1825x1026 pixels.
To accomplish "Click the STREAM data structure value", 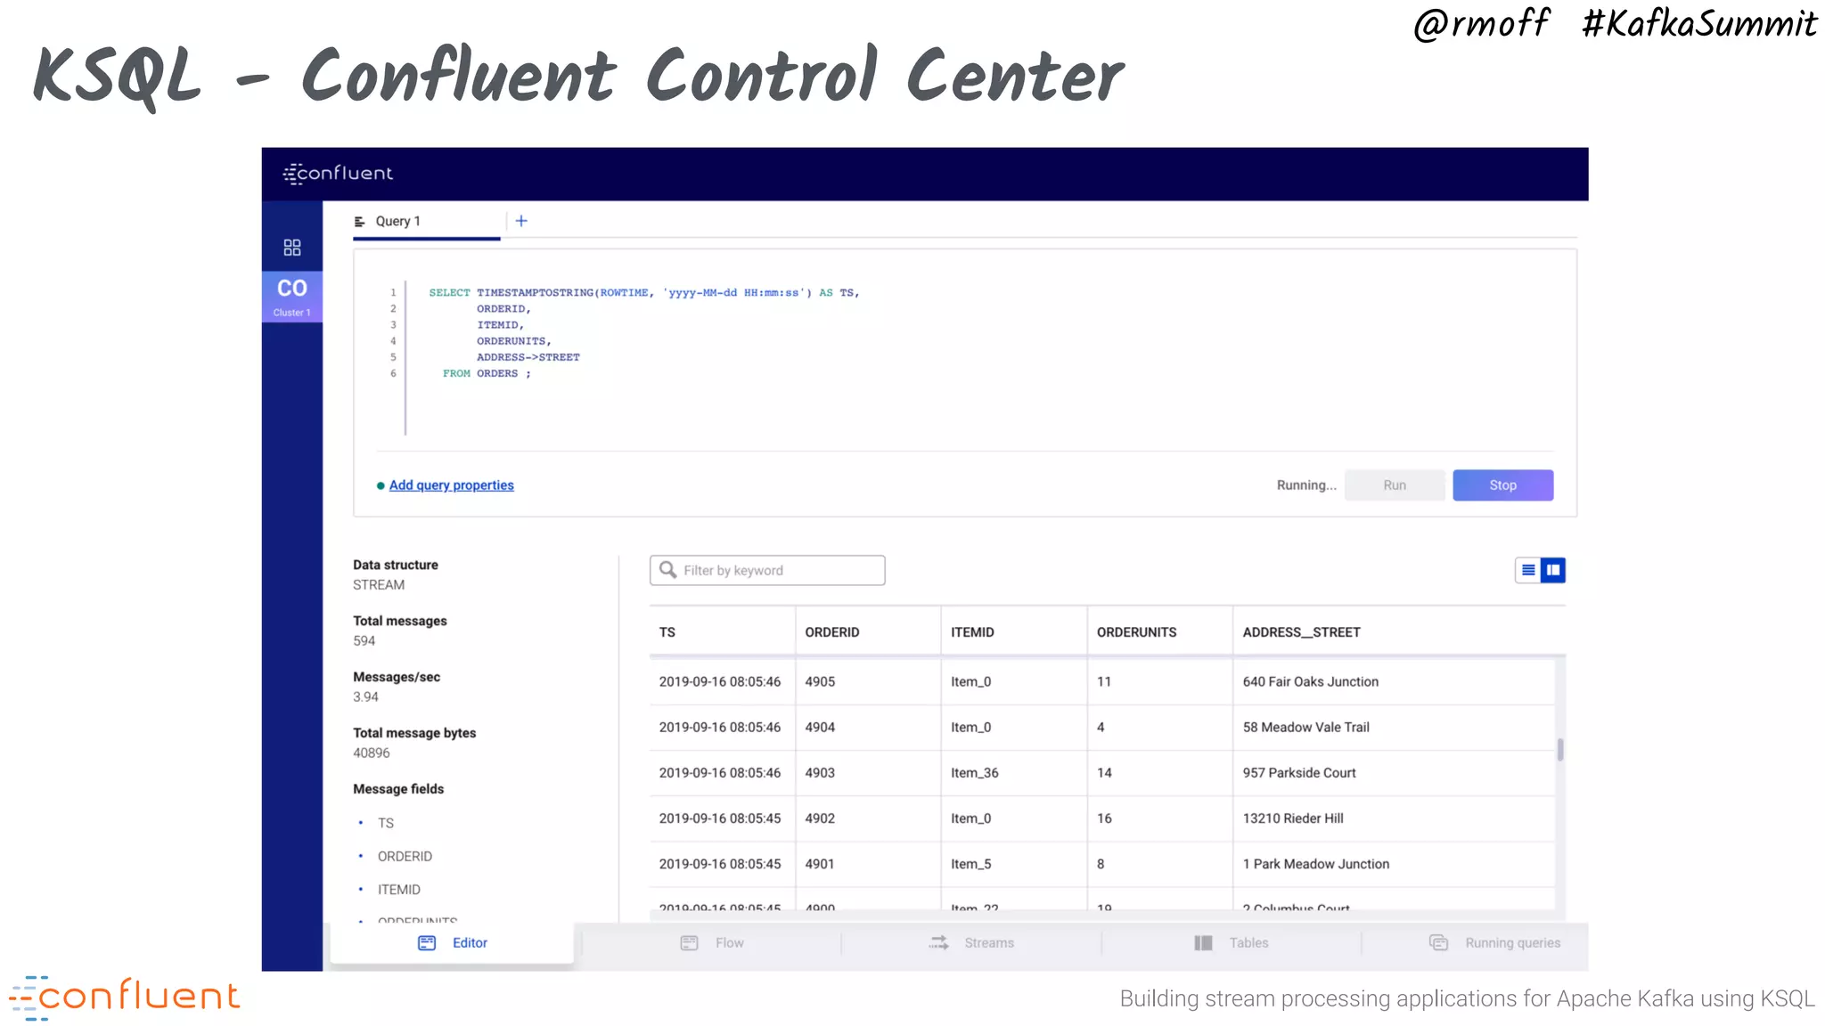I will tap(379, 585).
